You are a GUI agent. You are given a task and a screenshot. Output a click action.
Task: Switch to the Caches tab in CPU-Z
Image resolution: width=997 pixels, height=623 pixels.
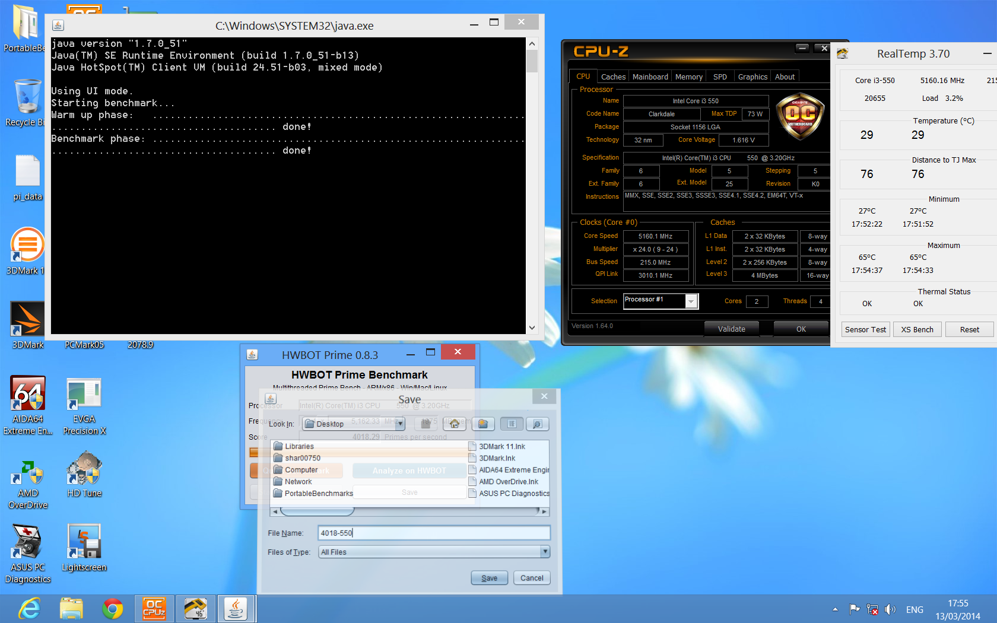613,77
